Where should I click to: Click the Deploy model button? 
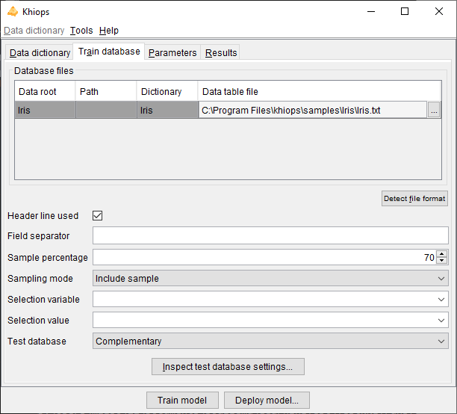[x=267, y=401]
